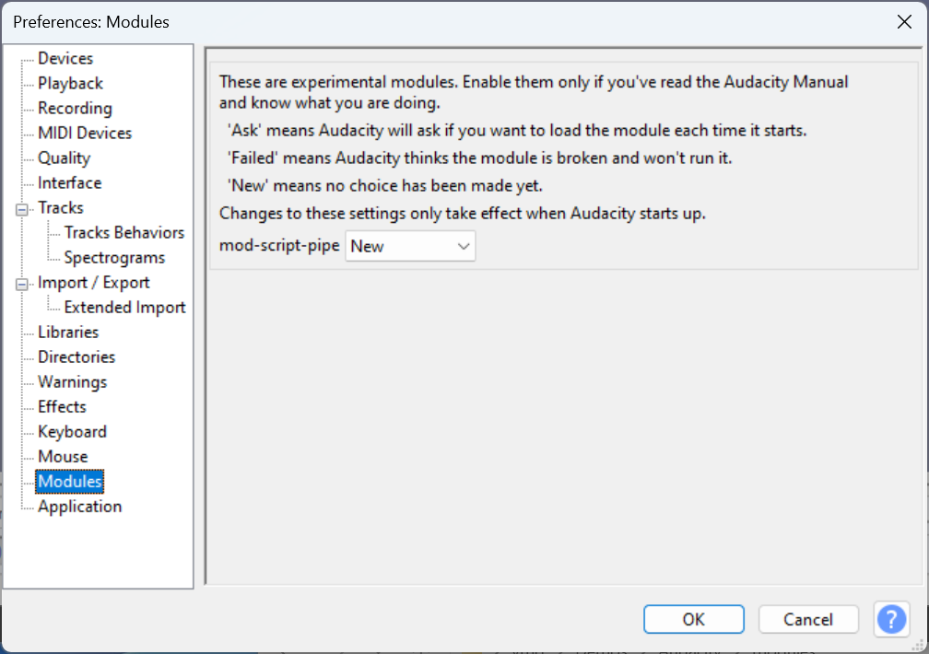Open the Warnings settings page
This screenshot has width=929, height=654.
[72, 381]
